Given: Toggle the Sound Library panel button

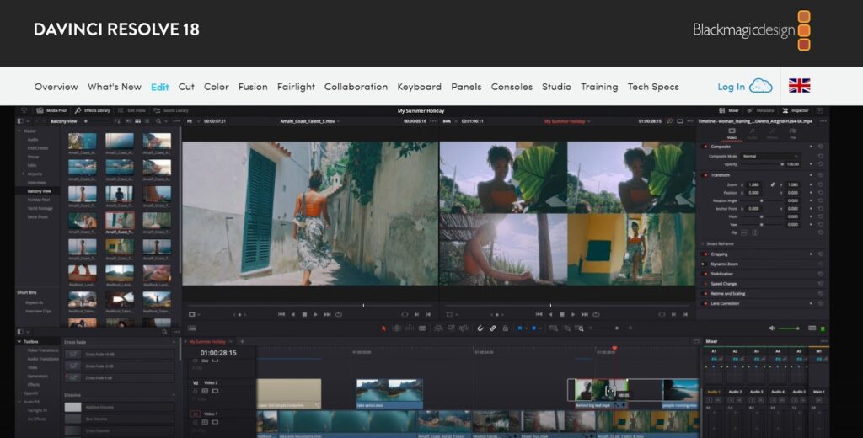Looking at the screenshot, I should (x=171, y=110).
